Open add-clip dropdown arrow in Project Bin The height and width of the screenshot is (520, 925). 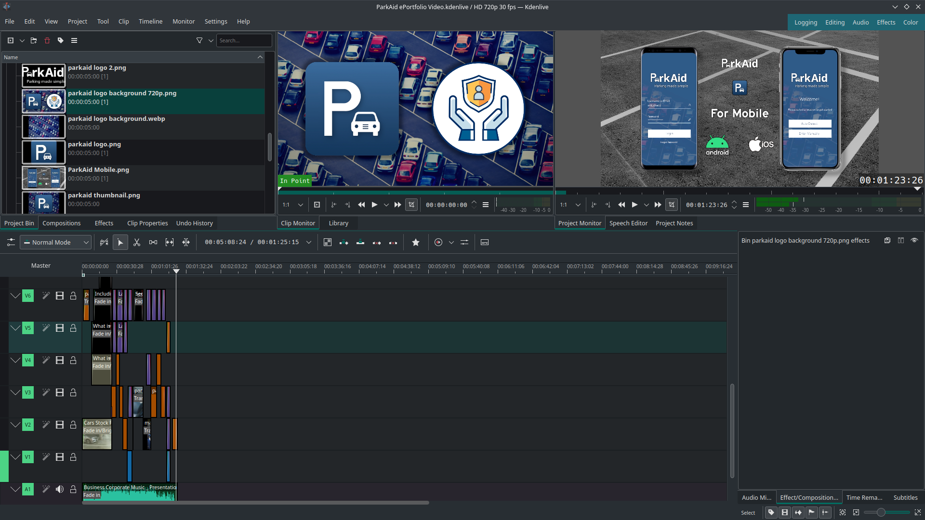tap(22, 40)
